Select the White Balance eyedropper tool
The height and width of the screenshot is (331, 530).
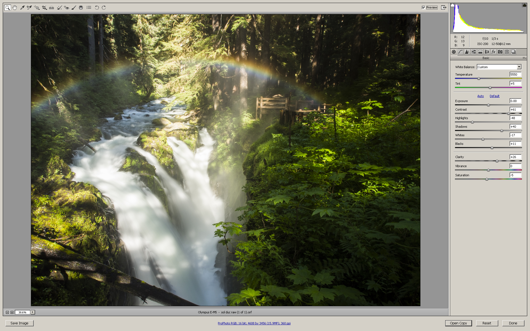(22, 8)
